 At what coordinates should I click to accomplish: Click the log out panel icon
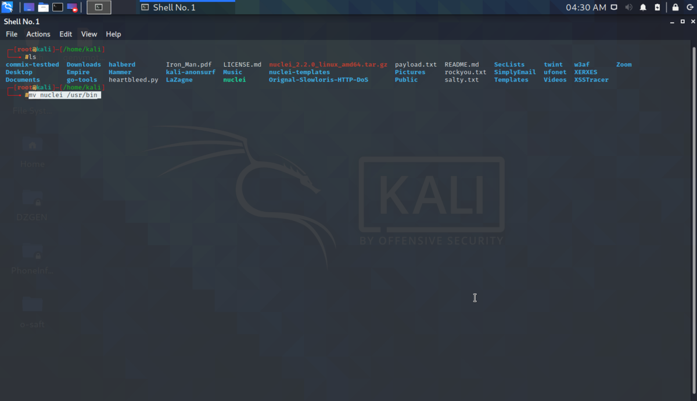click(689, 8)
